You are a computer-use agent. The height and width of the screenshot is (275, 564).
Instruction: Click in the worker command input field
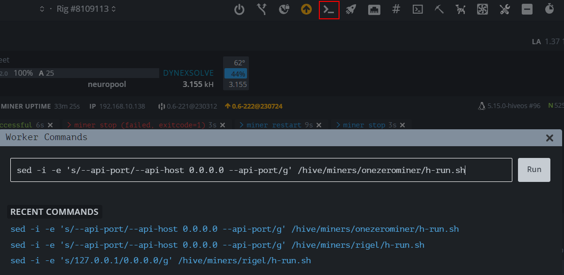point(261,170)
